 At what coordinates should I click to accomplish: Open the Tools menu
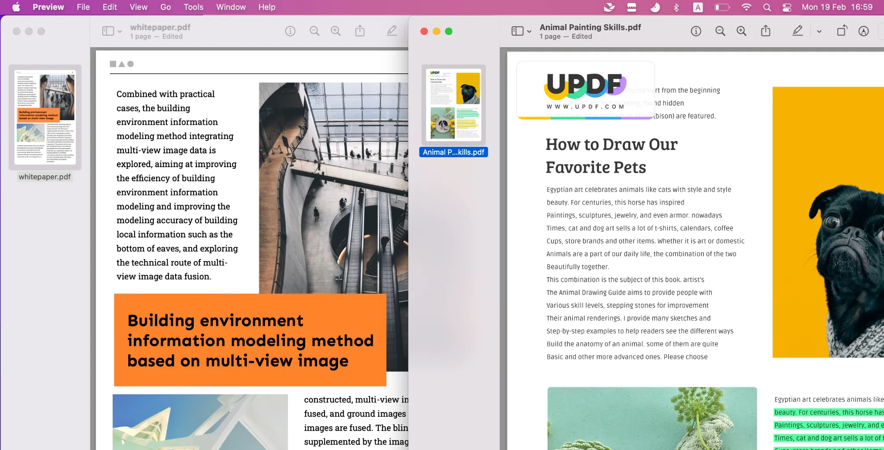pos(193,7)
